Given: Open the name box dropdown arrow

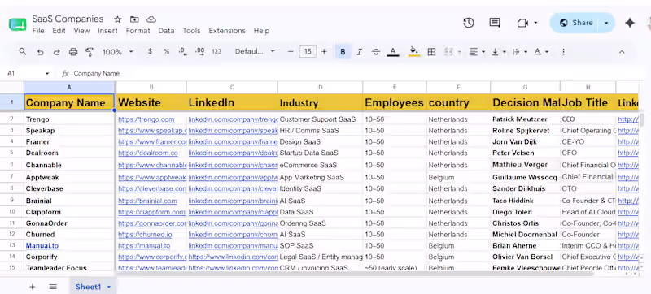Looking at the screenshot, I should 47,73.
